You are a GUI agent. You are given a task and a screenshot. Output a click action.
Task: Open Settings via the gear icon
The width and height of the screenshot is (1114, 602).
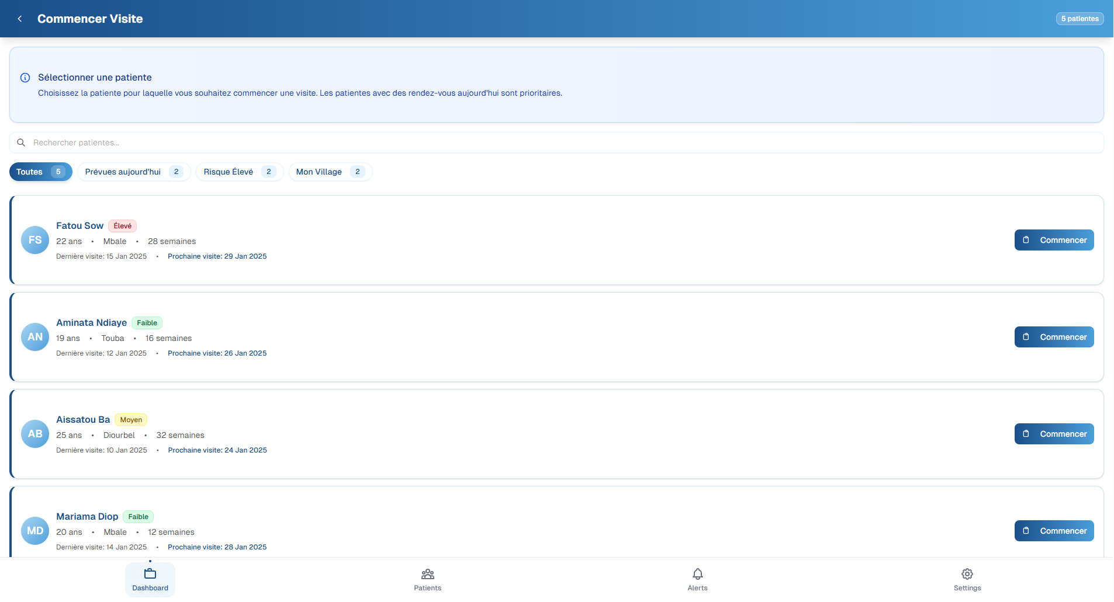[967, 574]
